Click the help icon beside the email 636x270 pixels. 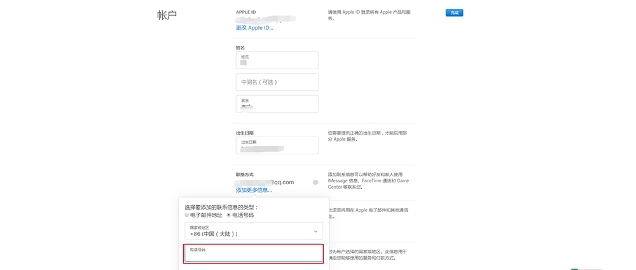click(315, 182)
